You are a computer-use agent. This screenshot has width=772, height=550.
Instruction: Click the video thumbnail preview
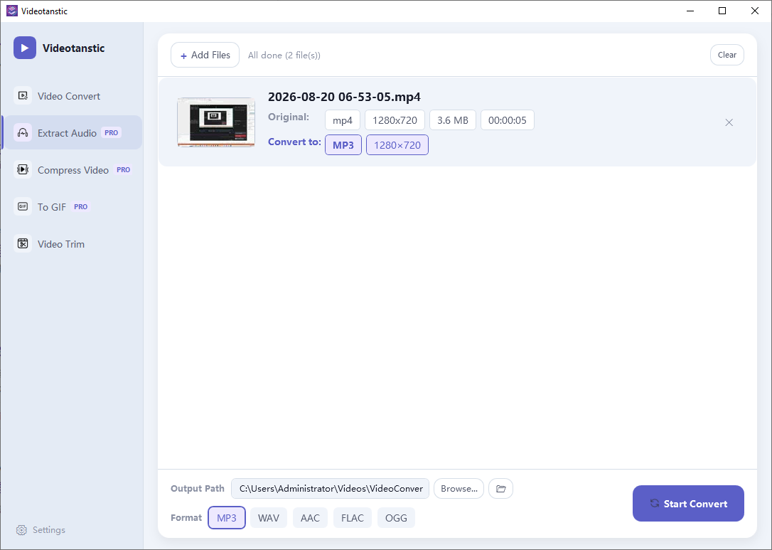pyautogui.click(x=216, y=122)
